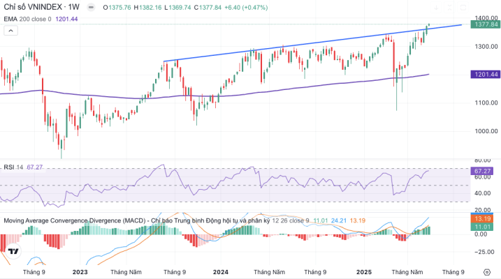Click the 40.00 label on the RSI axis

[x=482, y=193]
